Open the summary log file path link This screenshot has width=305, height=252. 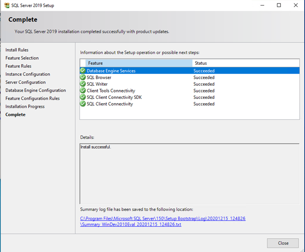163,218
